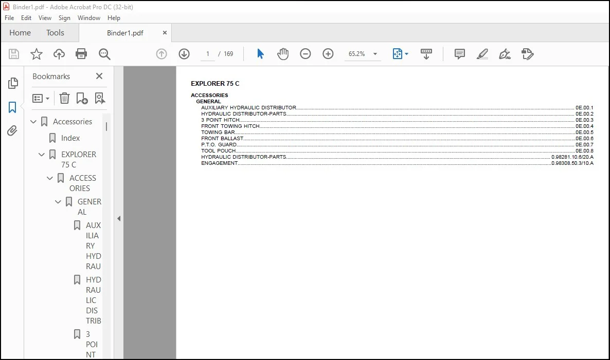Click AUXILIARY HYDRAULIC DISTRIBUTOR page entry
610x360 pixels.
(x=397, y=107)
